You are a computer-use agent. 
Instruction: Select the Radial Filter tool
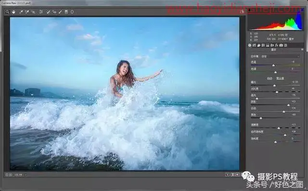[72, 12]
